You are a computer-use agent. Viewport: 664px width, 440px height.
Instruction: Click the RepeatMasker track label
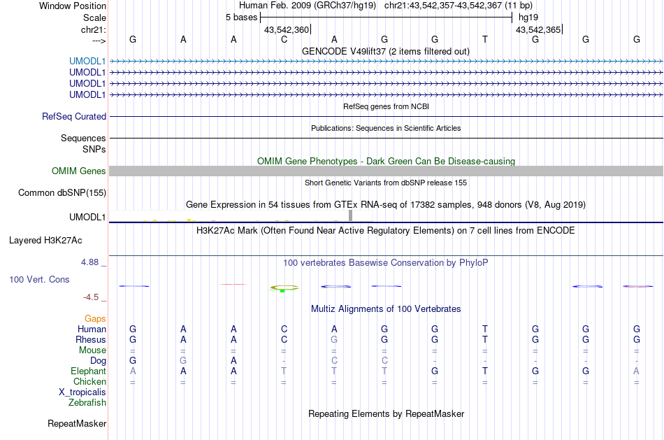click(x=77, y=423)
